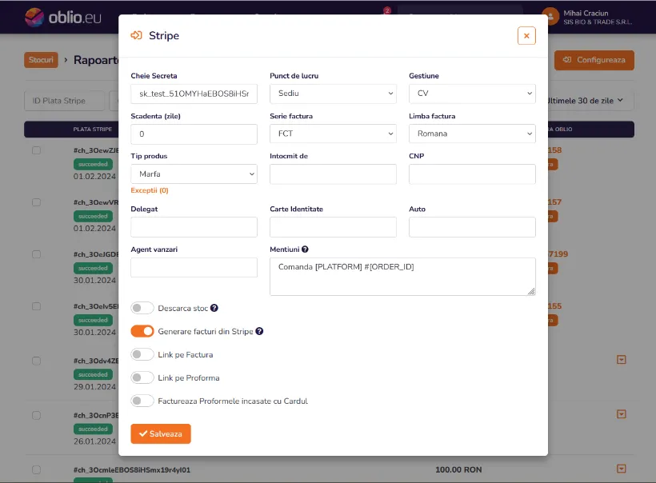Click the Agent vanzari input field
Screen dimensions: 656x483
(x=194, y=267)
